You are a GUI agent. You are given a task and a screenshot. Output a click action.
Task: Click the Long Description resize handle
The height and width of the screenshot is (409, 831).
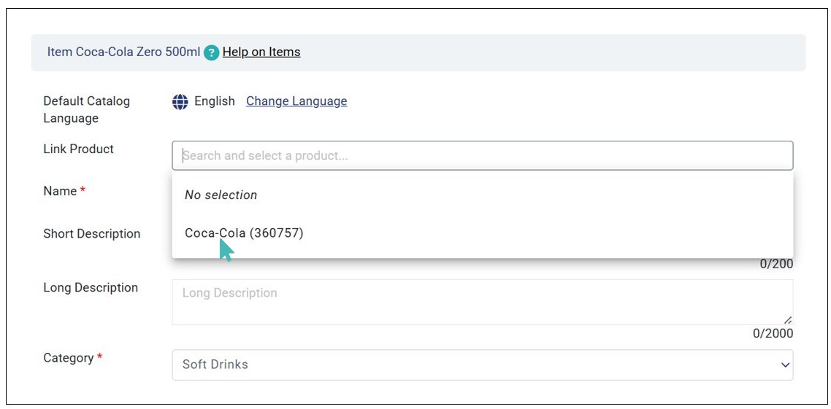pos(787,319)
